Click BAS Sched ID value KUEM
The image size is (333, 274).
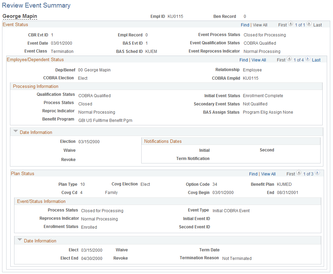pos(151,52)
